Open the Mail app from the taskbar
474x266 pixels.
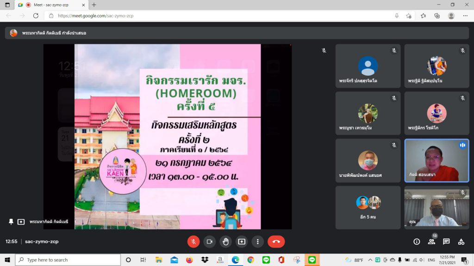174,260
